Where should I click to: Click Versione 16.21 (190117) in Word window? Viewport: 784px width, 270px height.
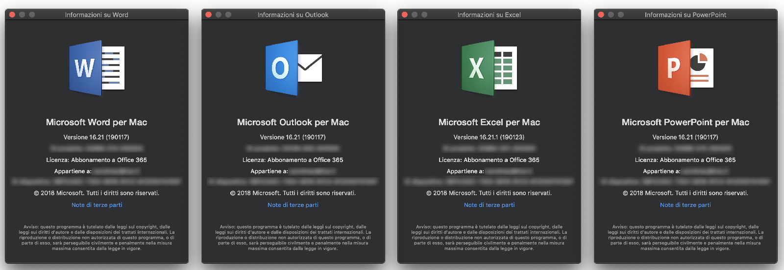tap(97, 137)
